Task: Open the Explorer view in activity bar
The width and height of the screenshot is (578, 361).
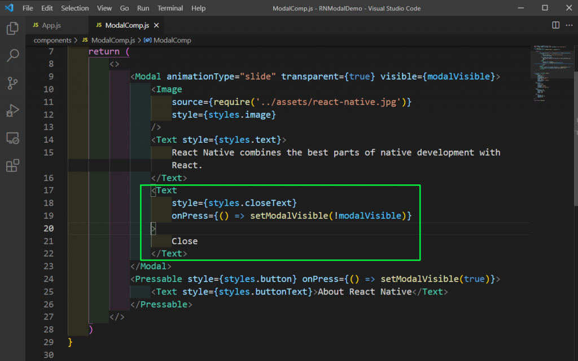Action: pos(12,28)
